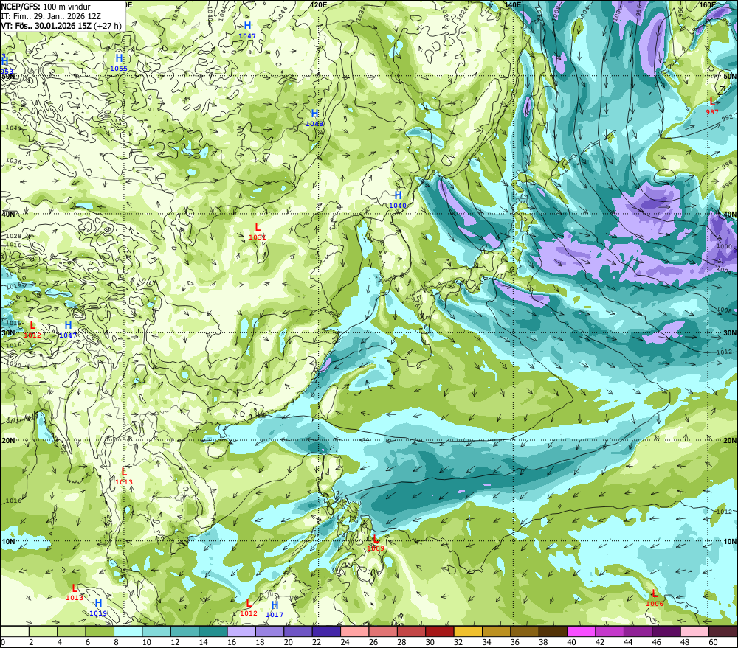The height and width of the screenshot is (648, 738).
Task: Select the 'IT: Fim.. 29. Jan.. 2026 12Z' line
Action: point(51,16)
